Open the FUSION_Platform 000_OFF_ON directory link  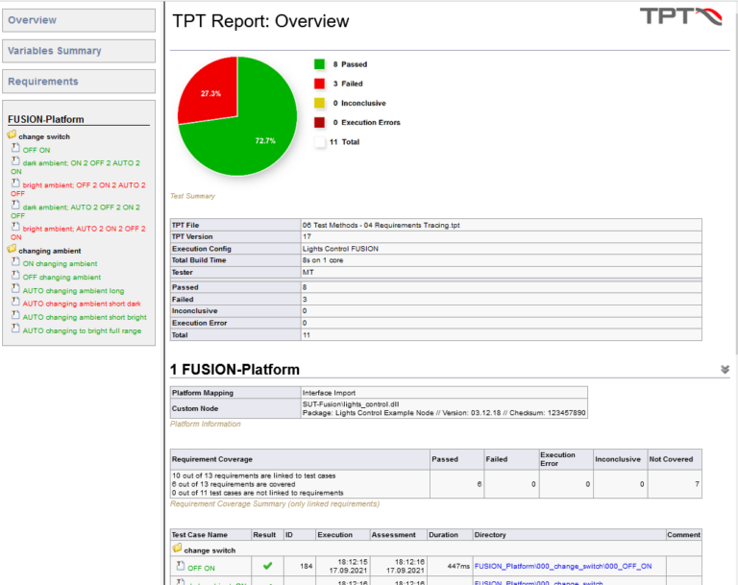[563, 566]
